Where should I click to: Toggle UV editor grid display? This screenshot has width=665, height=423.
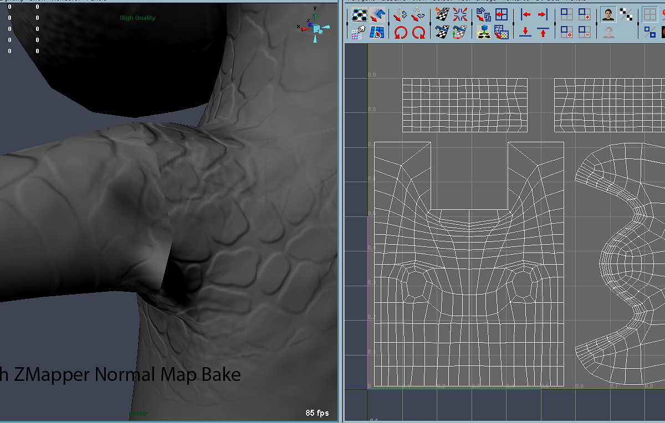(x=650, y=15)
